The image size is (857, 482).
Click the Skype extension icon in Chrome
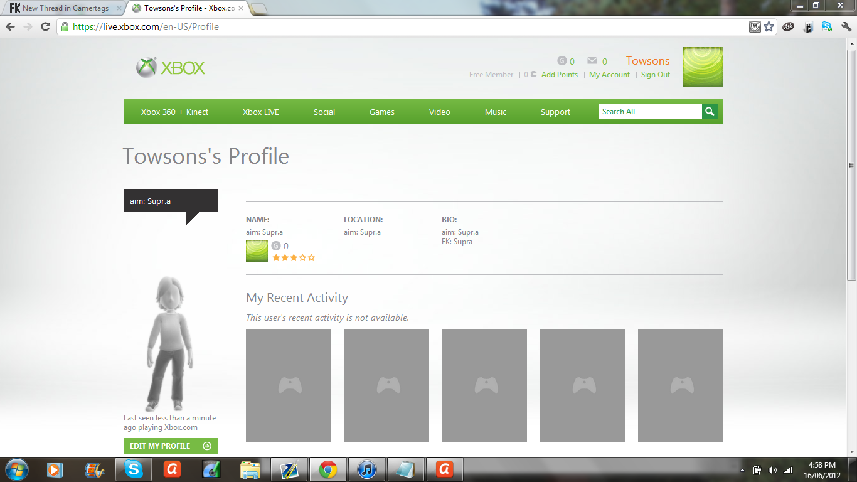tap(827, 27)
